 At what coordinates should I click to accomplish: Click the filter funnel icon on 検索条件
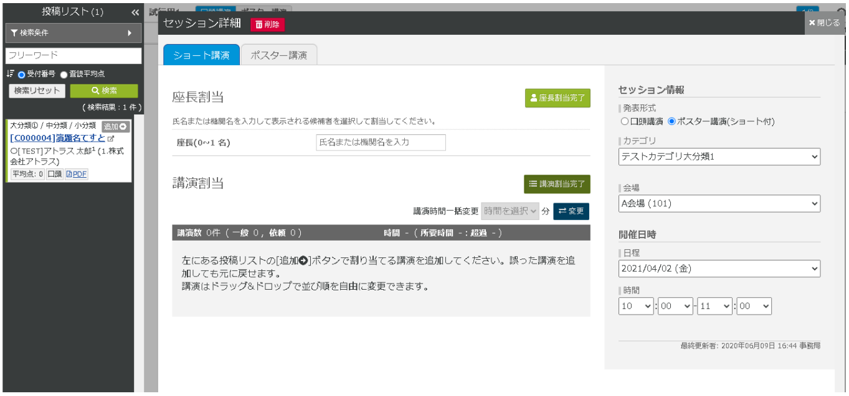pyautogui.click(x=15, y=32)
